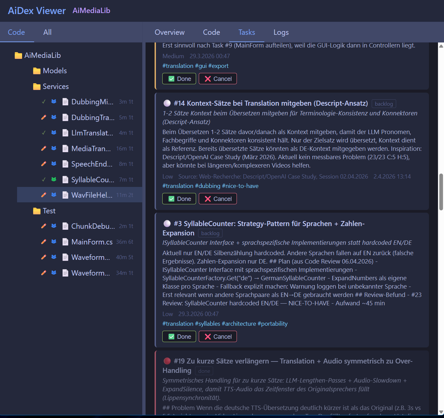Click the checkmark icon beside LlmTranslat
This screenshot has width=444, height=418.
[x=43, y=133]
